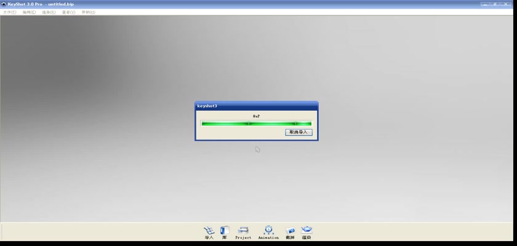Click the Import (导入) toolbar icon

209,232
